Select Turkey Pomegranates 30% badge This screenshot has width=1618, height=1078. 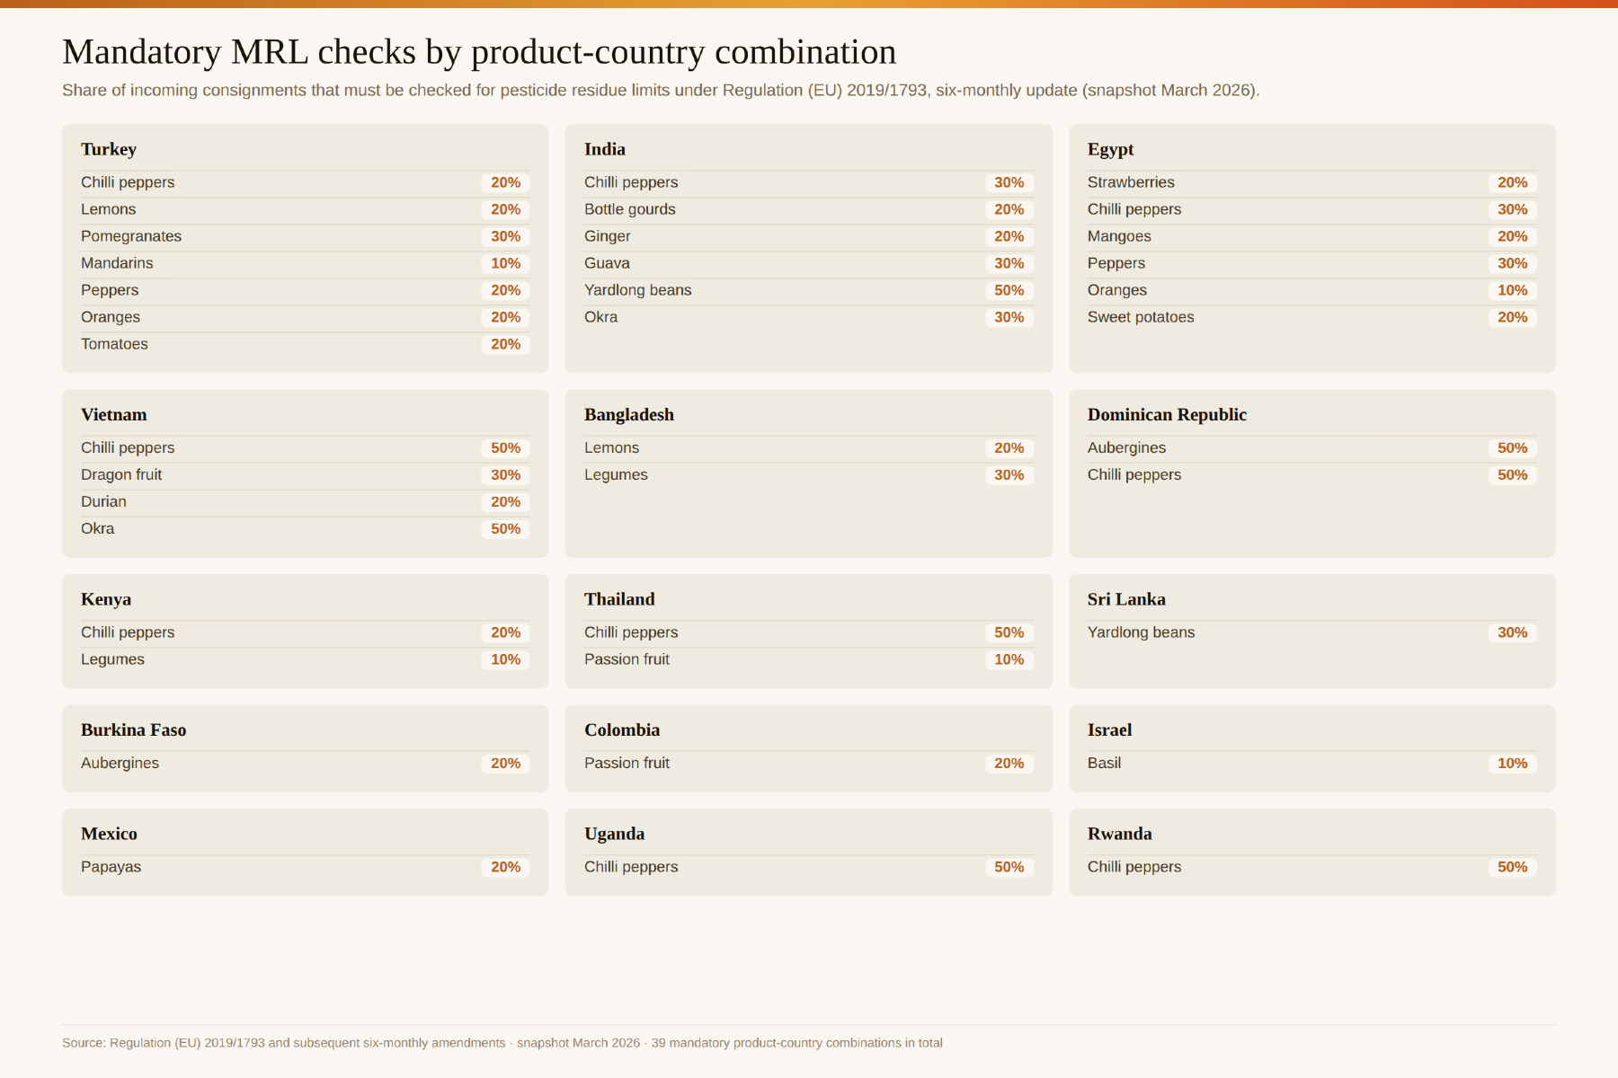click(x=505, y=236)
